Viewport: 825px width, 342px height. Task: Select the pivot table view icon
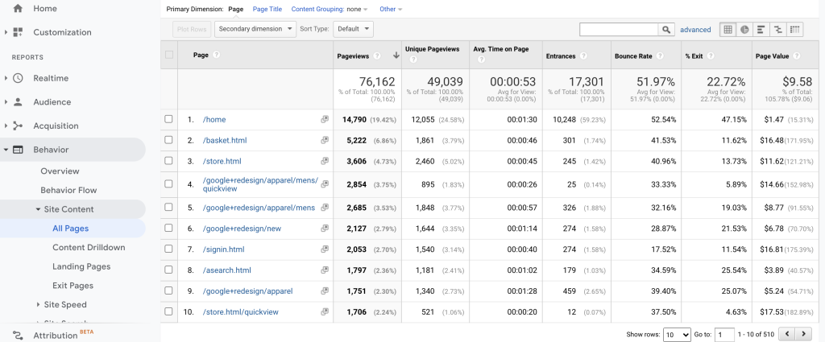[795, 30]
